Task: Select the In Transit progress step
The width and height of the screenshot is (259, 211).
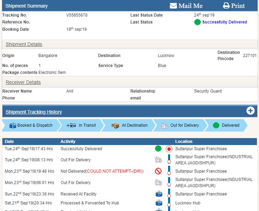Action: 82,125
